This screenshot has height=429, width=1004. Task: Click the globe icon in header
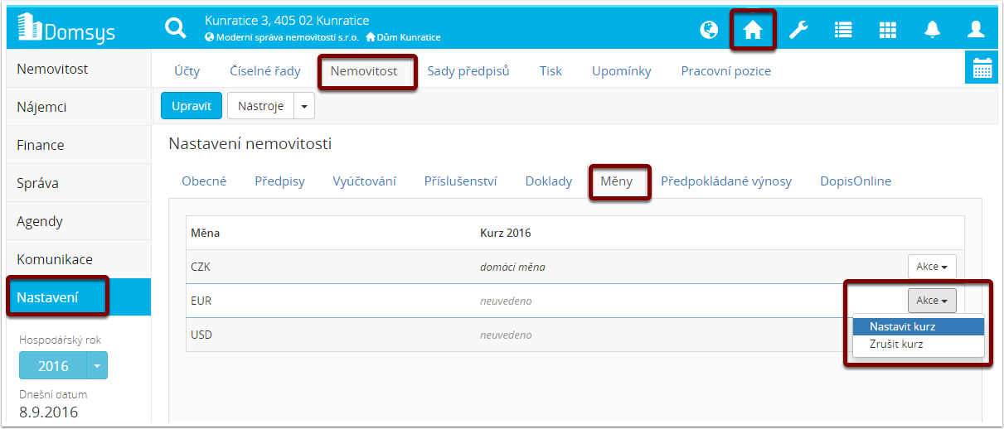click(709, 30)
